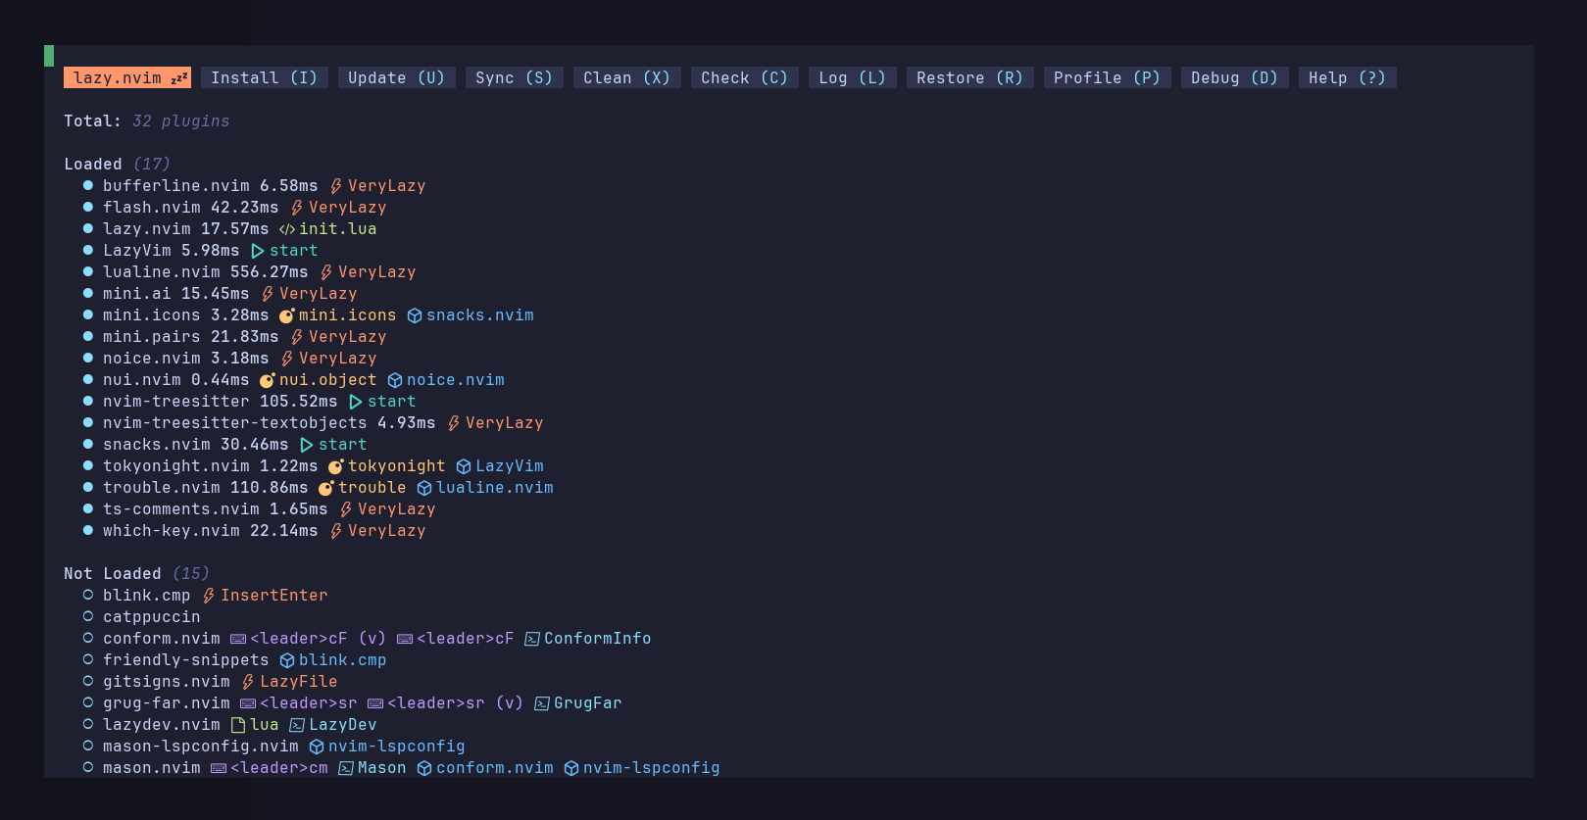The height and width of the screenshot is (820, 1587).
Task: Click the module icon before mini.icons
Action: (x=287, y=315)
